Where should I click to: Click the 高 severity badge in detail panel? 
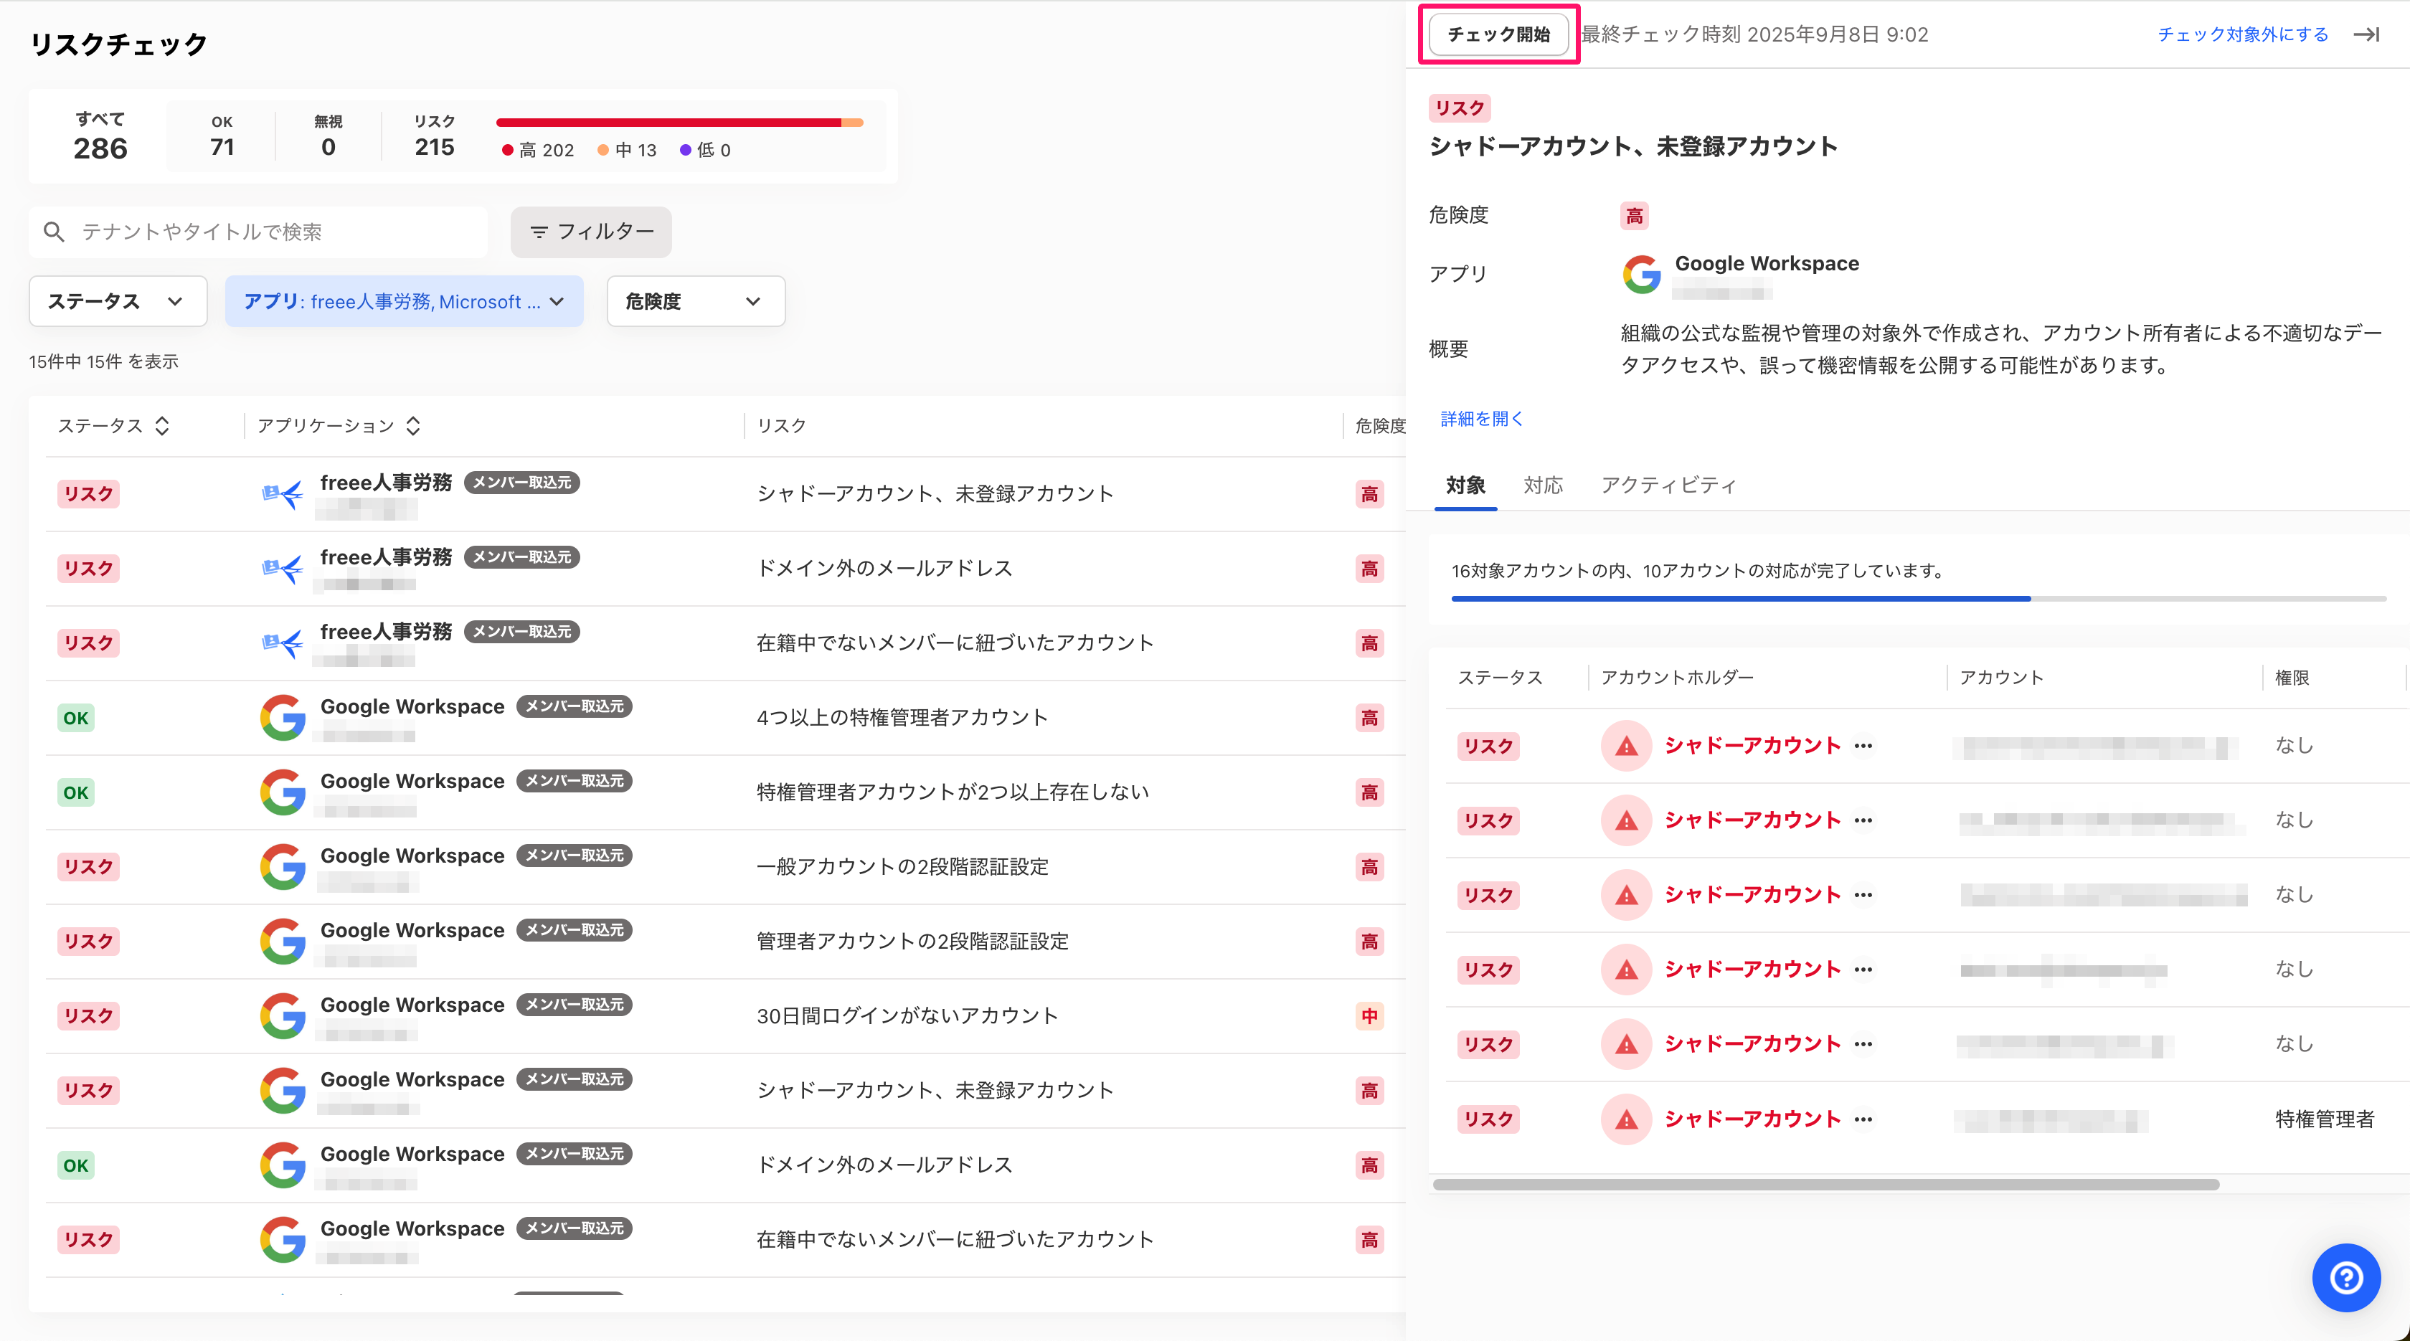pos(1633,216)
